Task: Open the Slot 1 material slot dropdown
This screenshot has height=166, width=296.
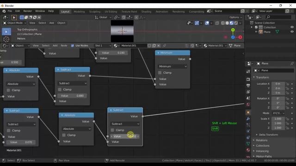Action: pos(103,46)
